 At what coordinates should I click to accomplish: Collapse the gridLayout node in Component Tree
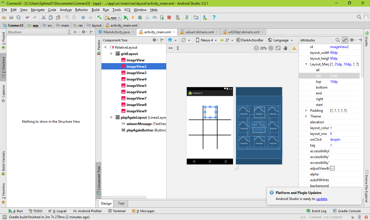pyautogui.click(x=111, y=54)
